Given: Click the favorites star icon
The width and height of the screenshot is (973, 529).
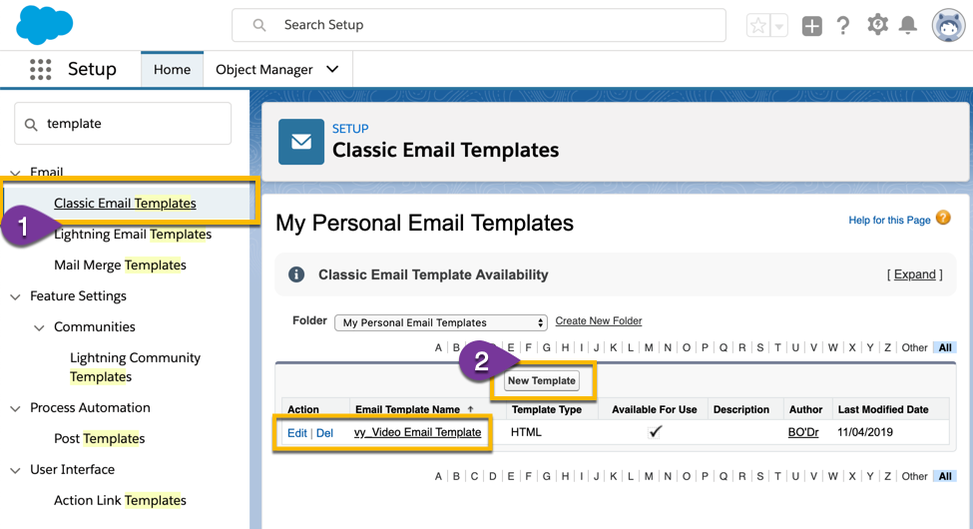Looking at the screenshot, I should point(757,26).
